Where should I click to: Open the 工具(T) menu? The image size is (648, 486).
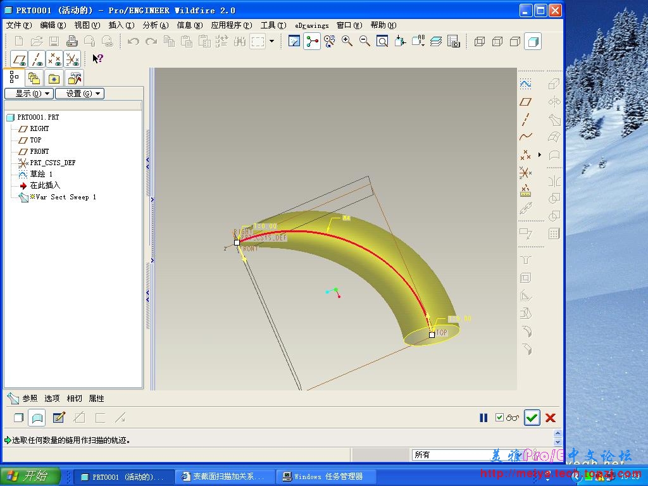(x=273, y=25)
